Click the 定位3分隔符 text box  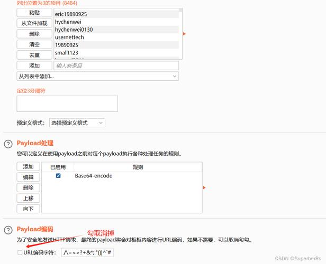tap(67, 103)
